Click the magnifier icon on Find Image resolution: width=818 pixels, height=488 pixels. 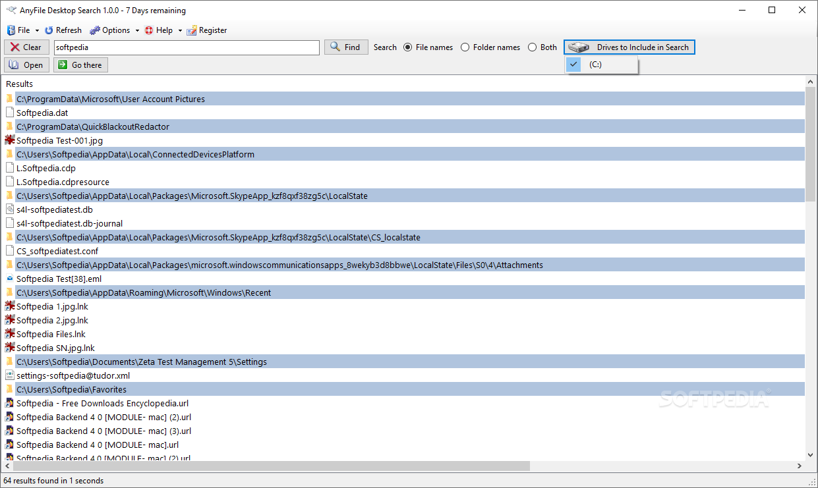click(x=335, y=47)
